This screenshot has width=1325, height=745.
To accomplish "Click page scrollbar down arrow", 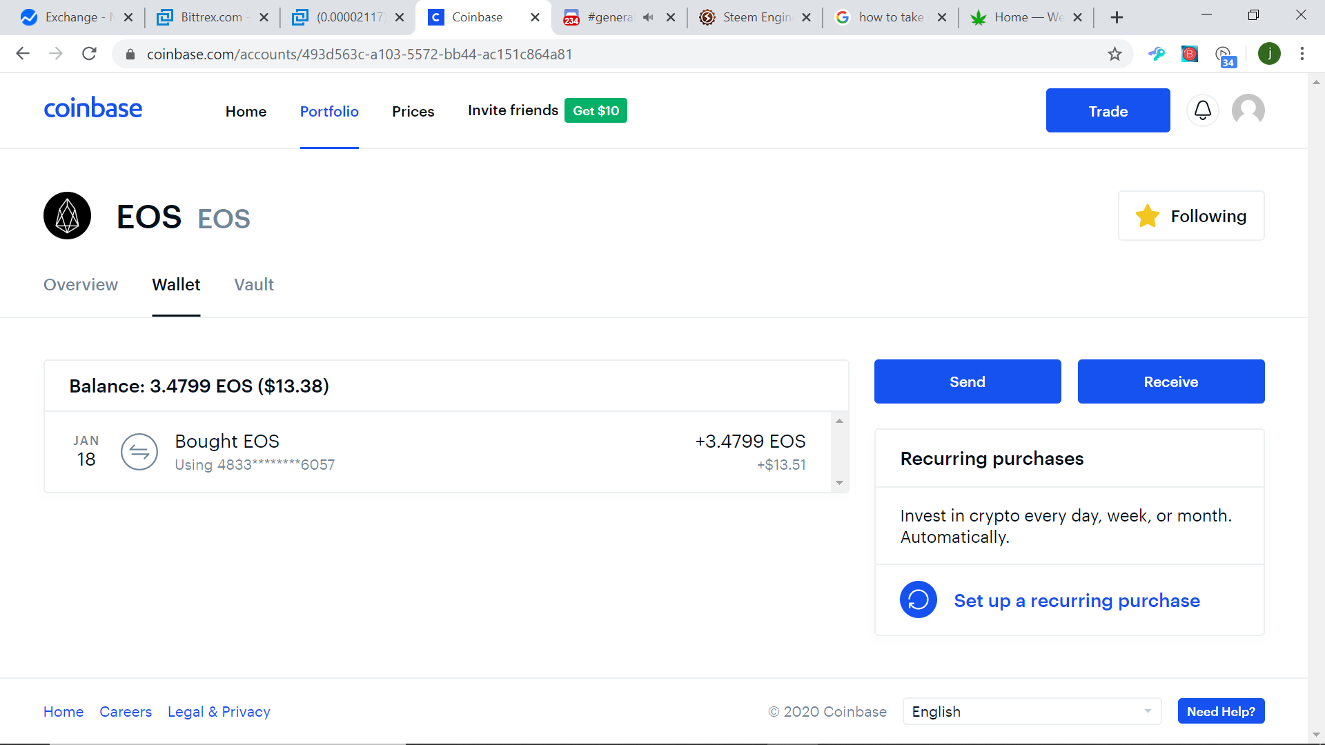I will pyautogui.click(x=1316, y=735).
